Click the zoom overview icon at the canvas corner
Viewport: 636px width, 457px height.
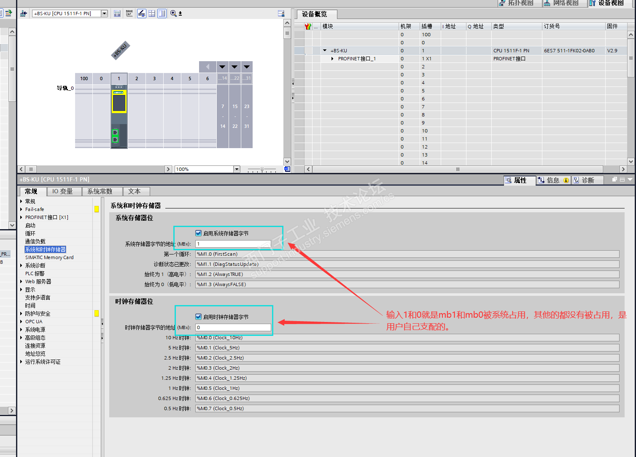pyautogui.click(x=287, y=169)
